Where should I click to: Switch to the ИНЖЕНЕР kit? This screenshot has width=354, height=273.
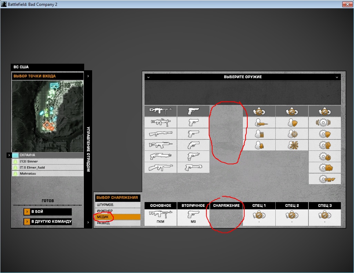[x=118, y=211]
